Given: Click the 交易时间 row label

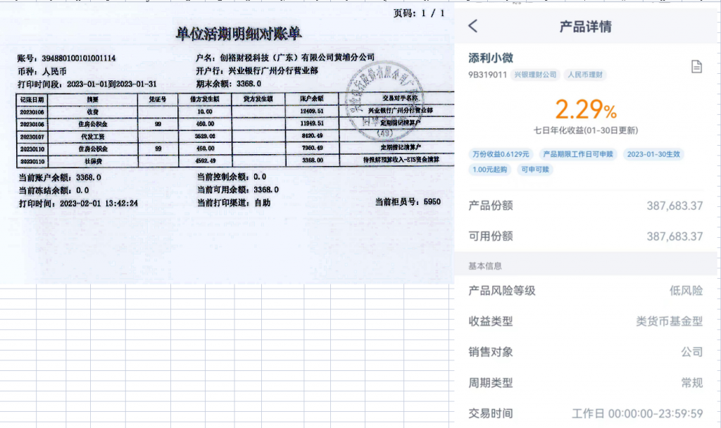Looking at the screenshot, I should pyautogui.click(x=491, y=413).
